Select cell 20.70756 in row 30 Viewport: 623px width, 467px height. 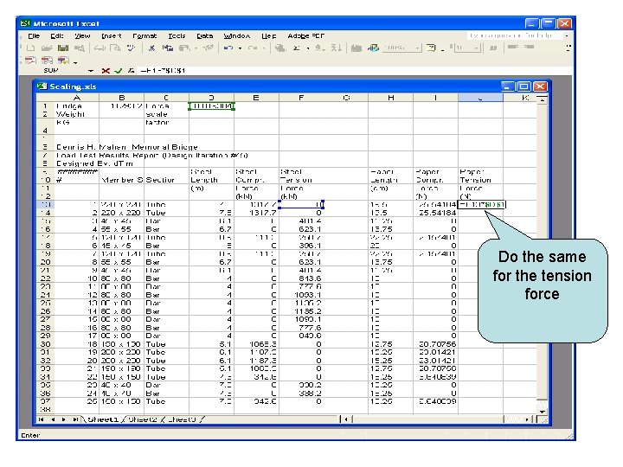tap(435, 344)
